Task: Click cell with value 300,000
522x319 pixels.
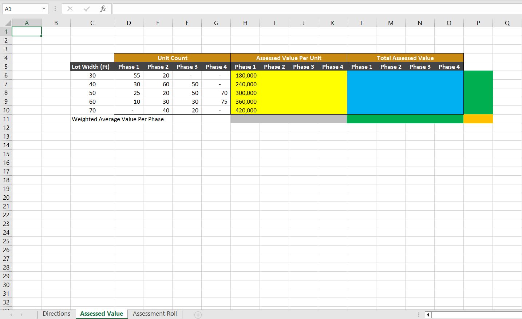Action: click(245, 93)
